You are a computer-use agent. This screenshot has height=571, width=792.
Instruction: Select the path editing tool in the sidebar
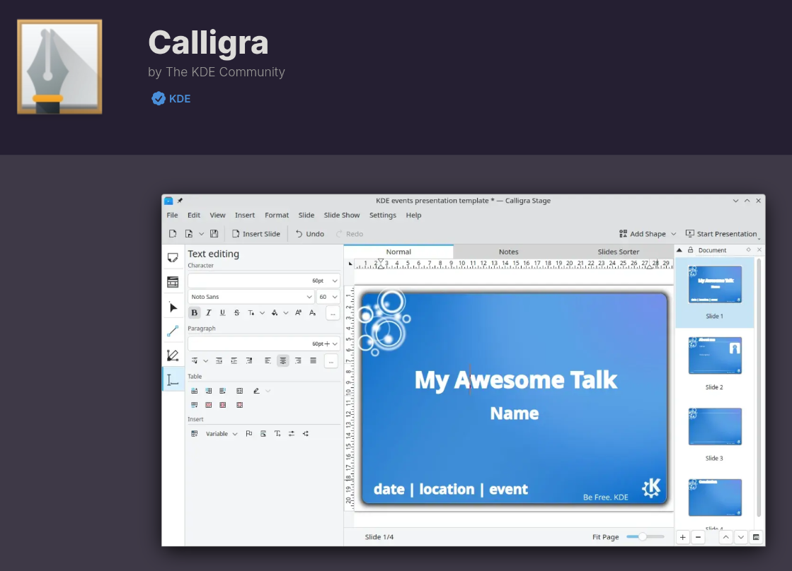click(173, 355)
